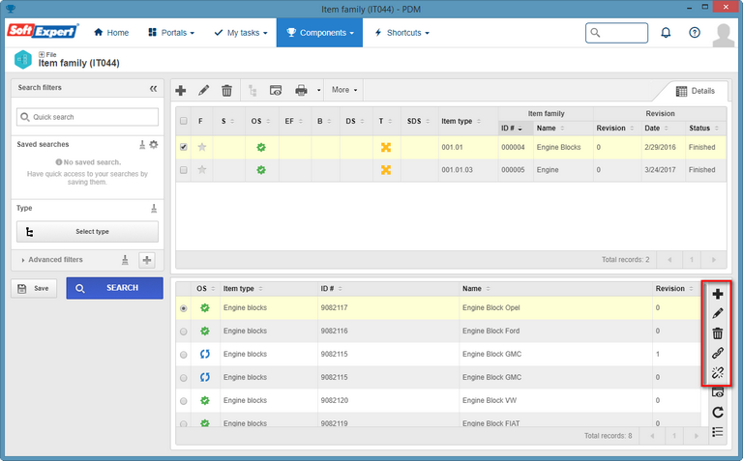Image resolution: width=743 pixels, height=461 pixels.
Task: Add a new item family with the plus icon in the top toolbar
Action: [181, 91]
